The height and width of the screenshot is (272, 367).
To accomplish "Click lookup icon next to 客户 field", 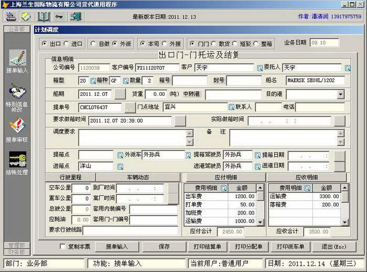I will 260,68.
